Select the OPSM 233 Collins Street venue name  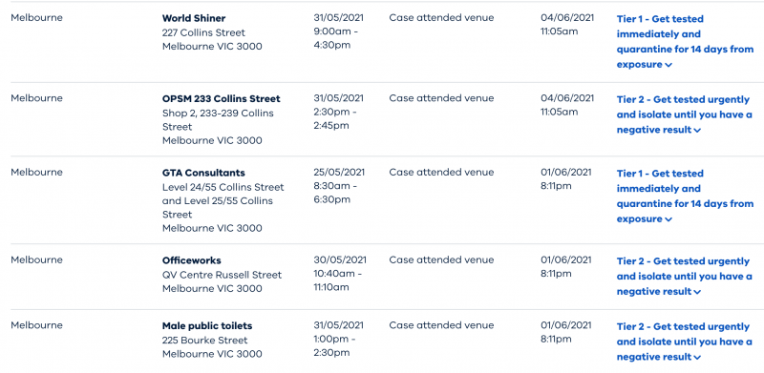[222, 98]
